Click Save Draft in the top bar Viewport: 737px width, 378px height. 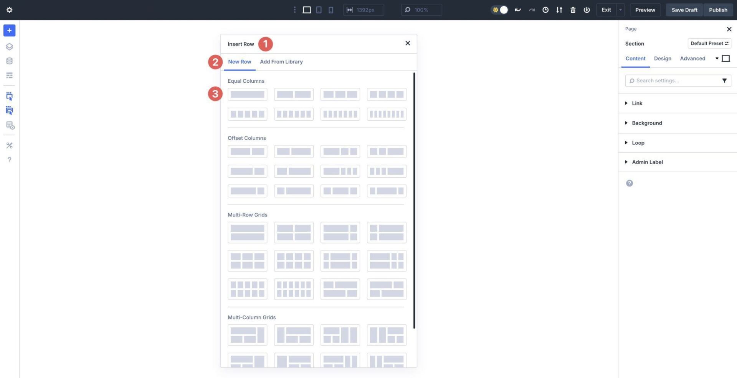click(x=684, y=10)
